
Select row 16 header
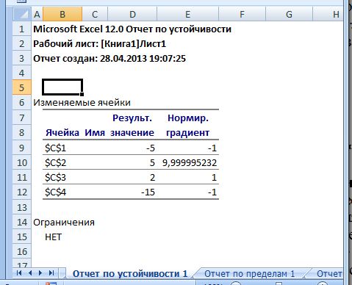22,251
